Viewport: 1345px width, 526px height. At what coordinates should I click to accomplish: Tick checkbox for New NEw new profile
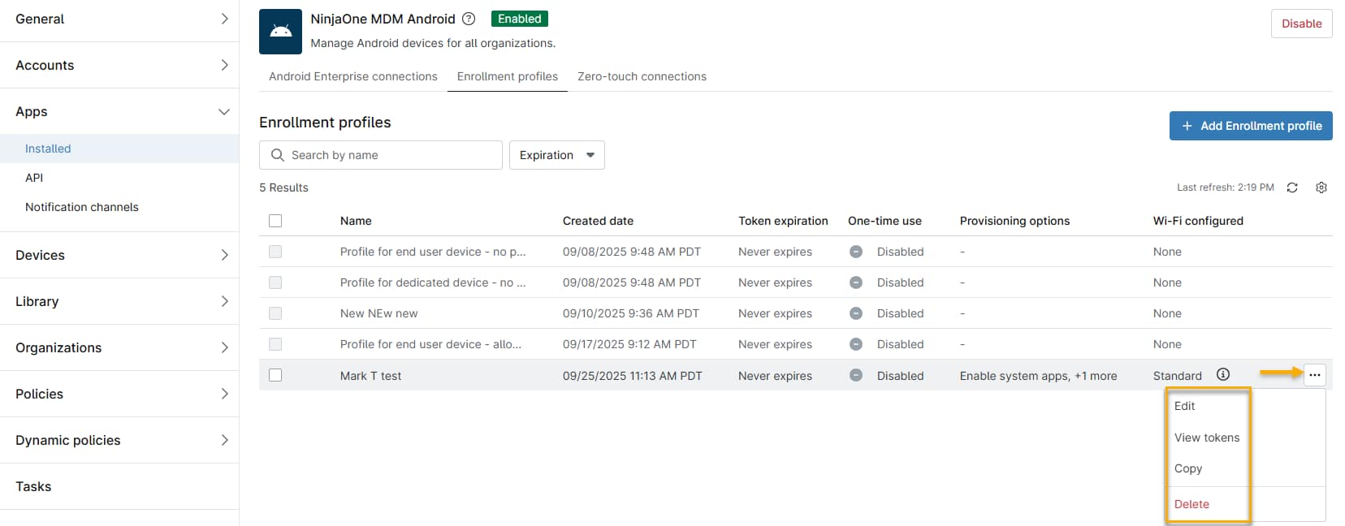point(275,313)
